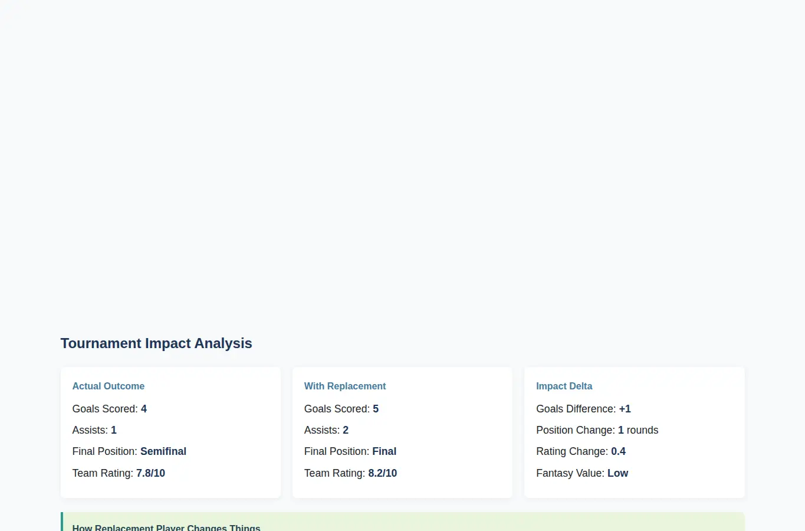The image size is (805, 531).
Task: Select the Impact Delta card title
Action: coord(564,386)
